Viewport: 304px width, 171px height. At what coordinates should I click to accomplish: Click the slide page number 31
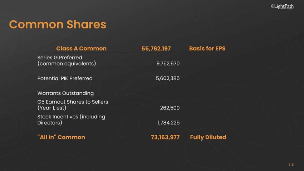coord(293,165)
